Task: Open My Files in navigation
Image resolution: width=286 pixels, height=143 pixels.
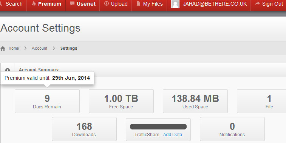Action: pyautogui.click(x=153, y=4)
